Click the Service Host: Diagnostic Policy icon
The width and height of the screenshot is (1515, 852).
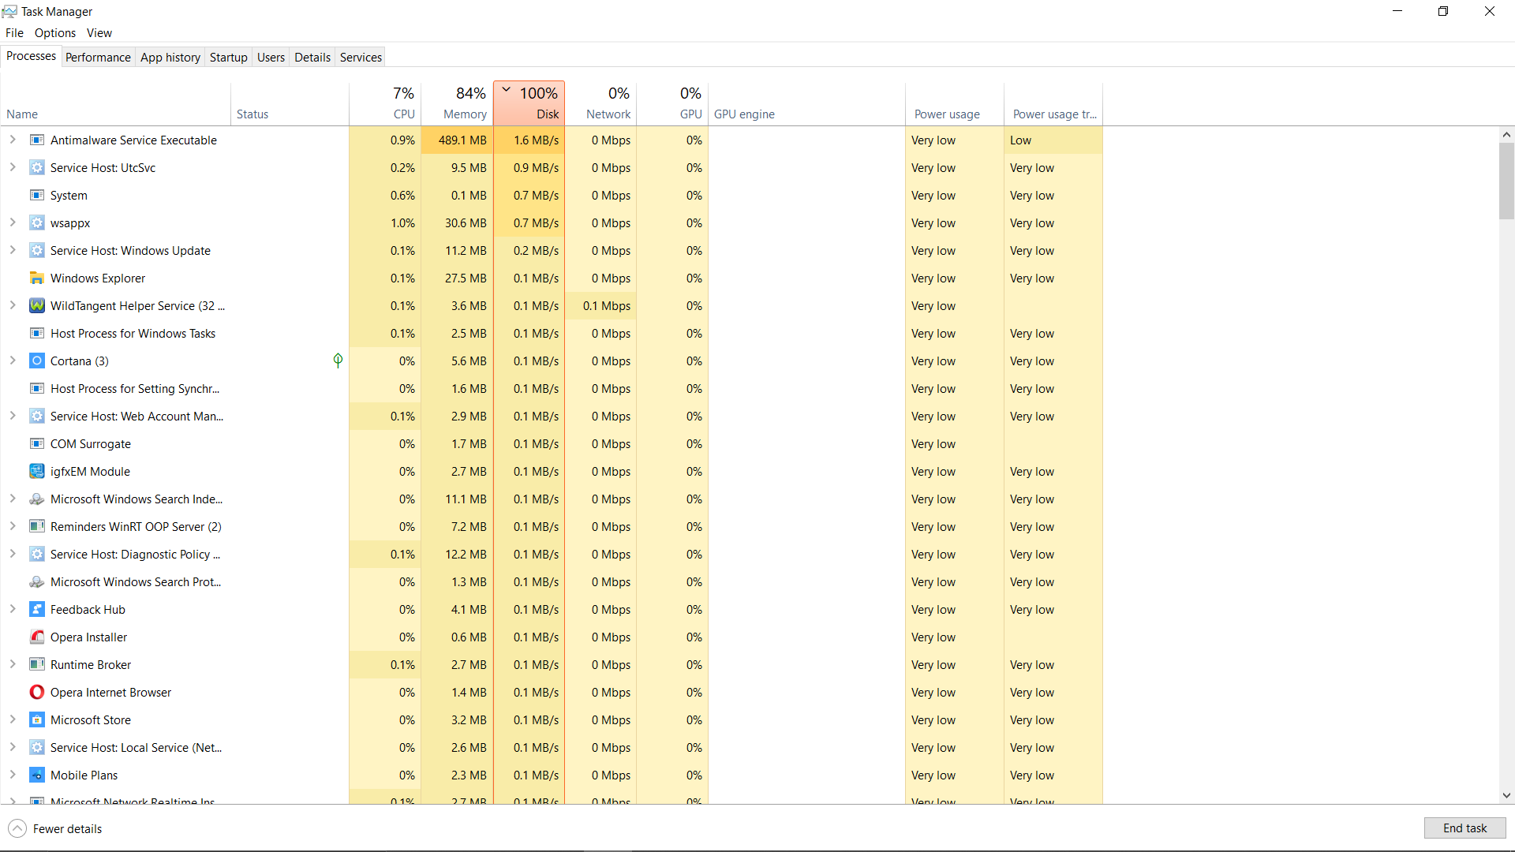37,555
